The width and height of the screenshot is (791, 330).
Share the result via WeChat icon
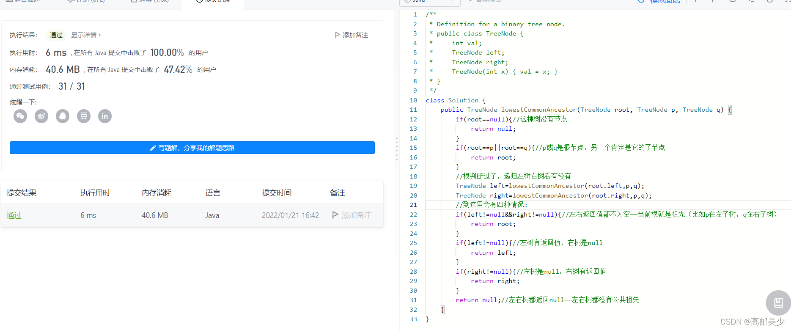pos(20,116)
